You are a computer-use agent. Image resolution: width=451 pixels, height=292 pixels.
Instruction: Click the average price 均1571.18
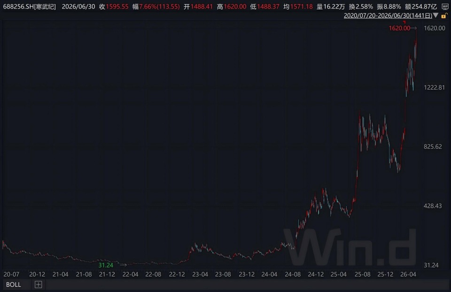click(298, 7)
